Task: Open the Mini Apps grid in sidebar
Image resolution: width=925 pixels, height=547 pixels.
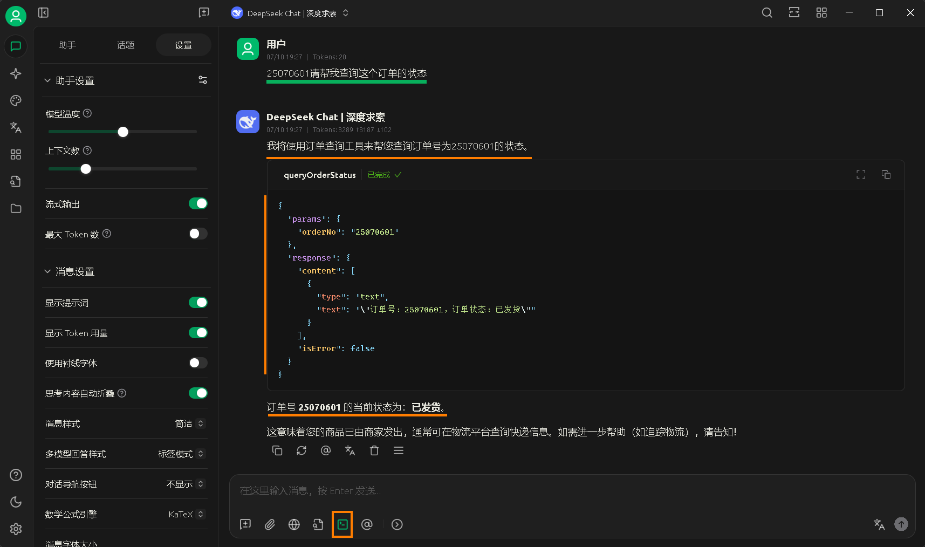Action: point(16,154)
